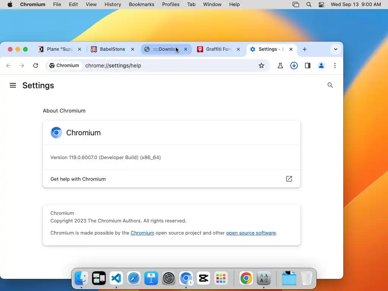Screen dimensions: 388x291
Task: Open the Chromium application menu
Action: [33, 5]
